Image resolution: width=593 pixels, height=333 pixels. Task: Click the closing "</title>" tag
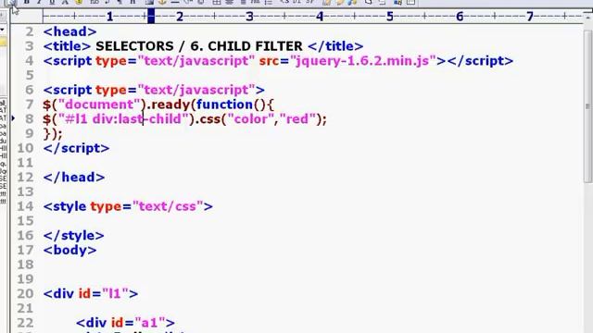(x=335, y=46)
